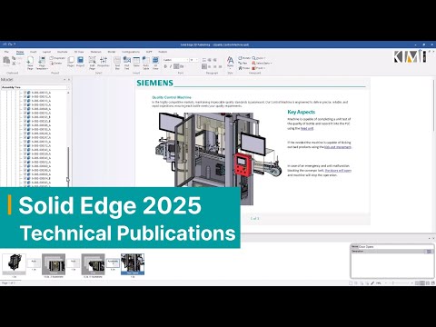Open the Assembly Tree dropdown in Model panel
The image size is (436, 327).
(35, 87)
